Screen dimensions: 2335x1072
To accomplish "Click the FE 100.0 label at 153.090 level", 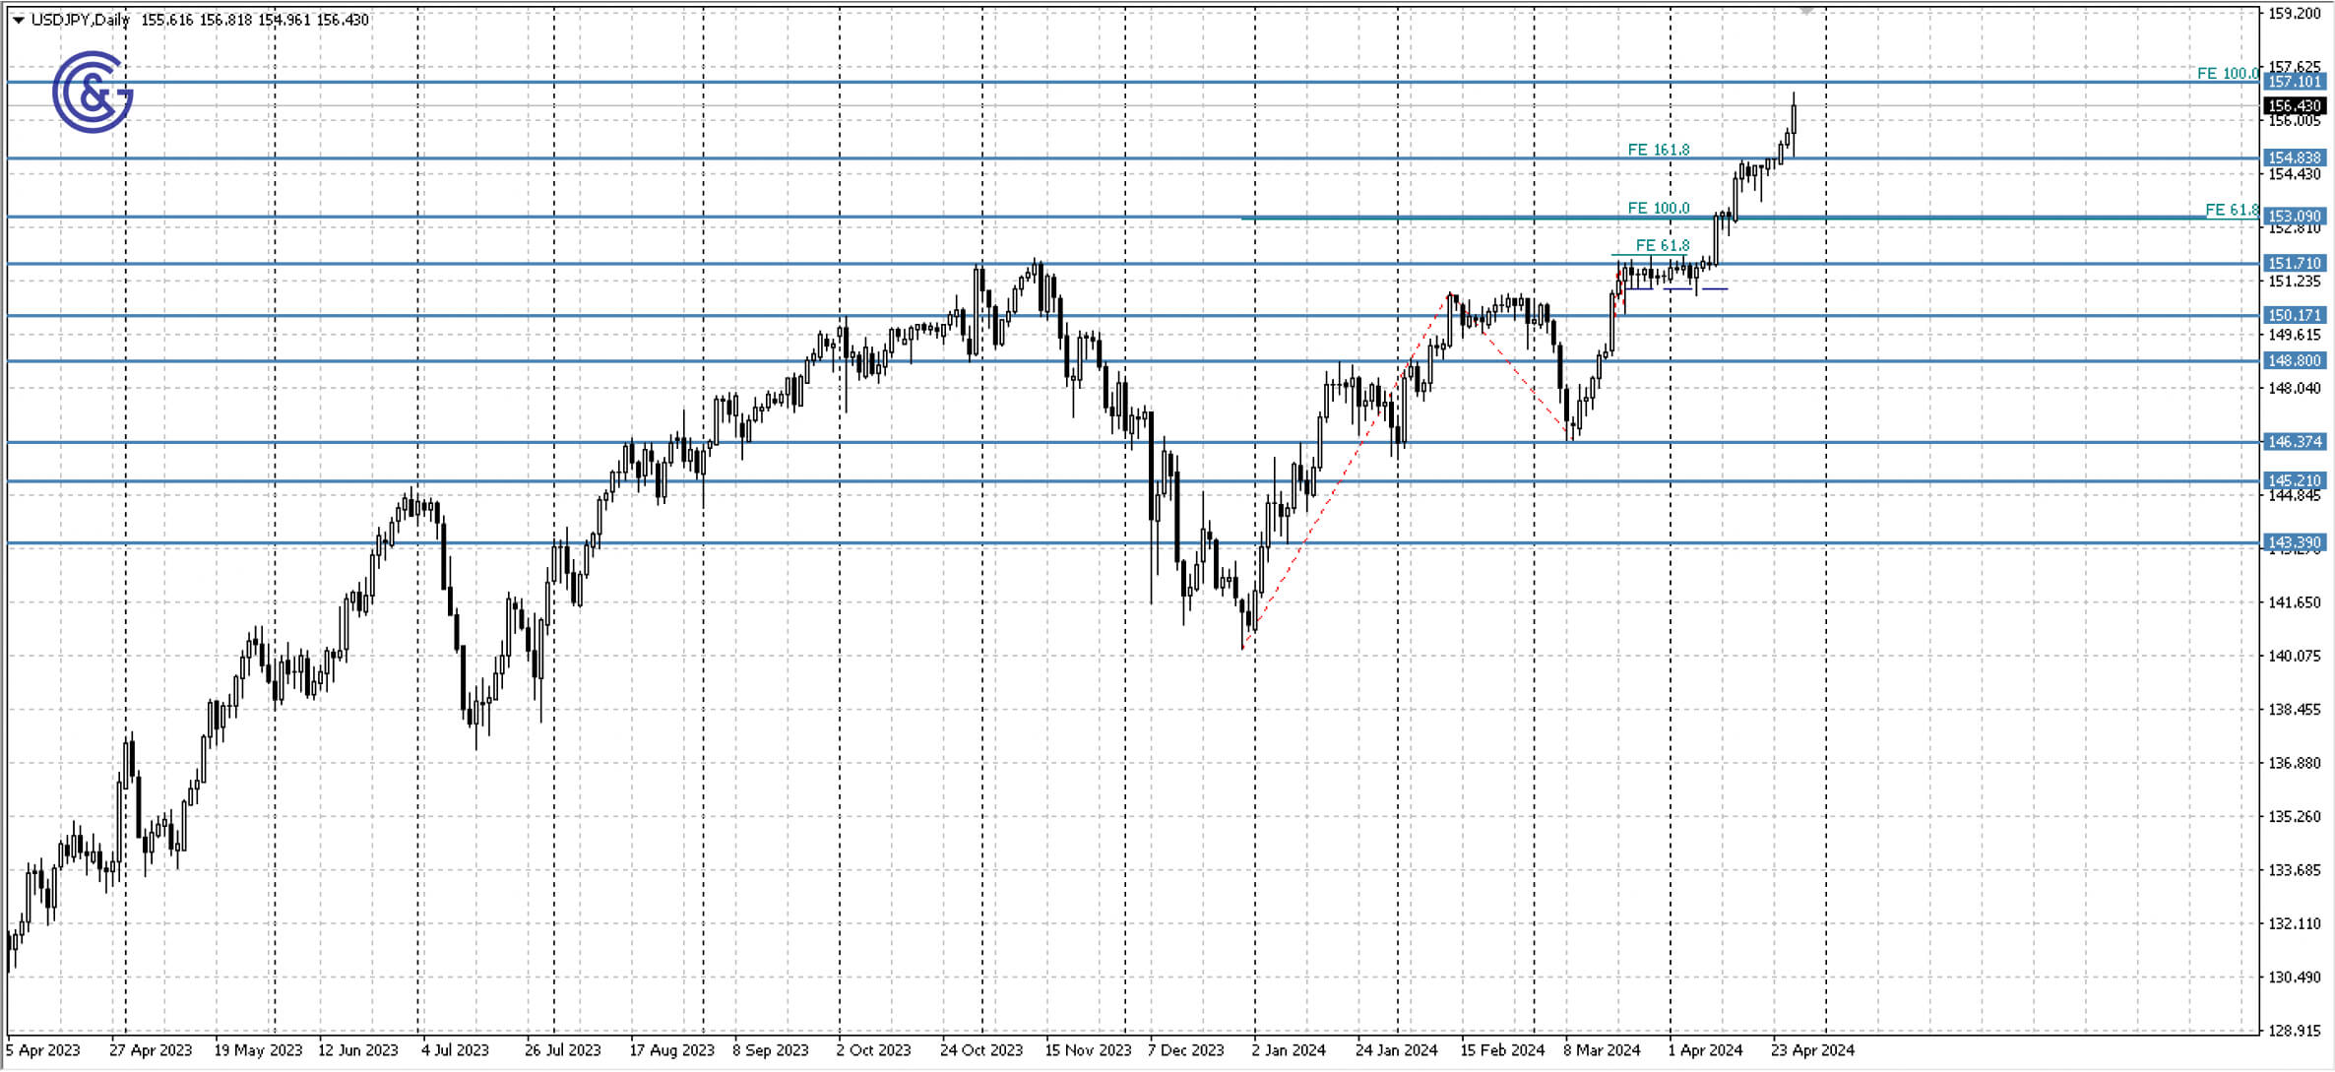I will [1661, 209].
